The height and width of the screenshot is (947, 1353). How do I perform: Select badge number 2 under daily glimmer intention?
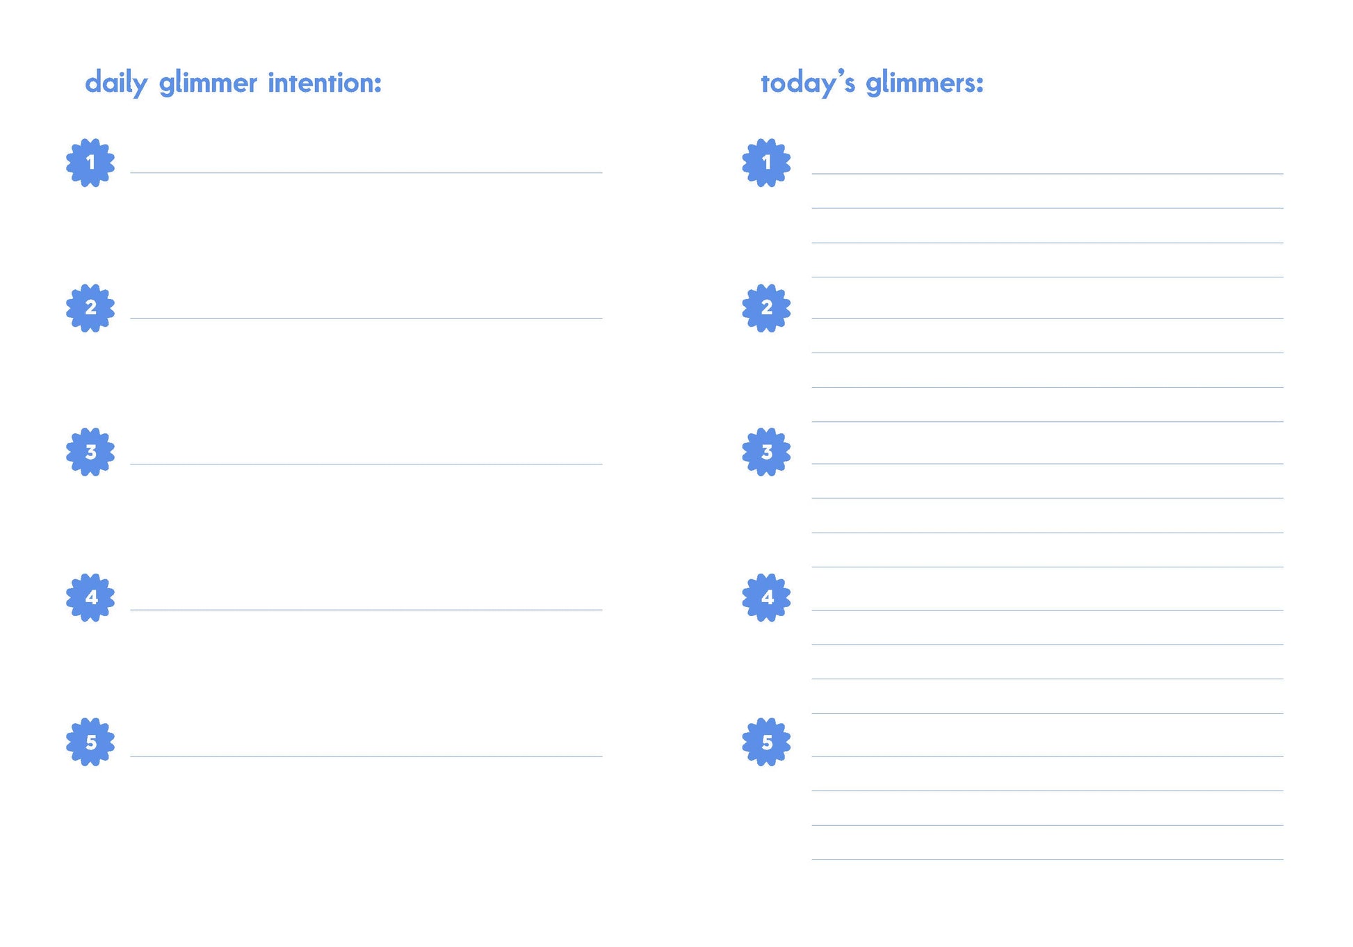pyautogui.click(x=90, y=308)
